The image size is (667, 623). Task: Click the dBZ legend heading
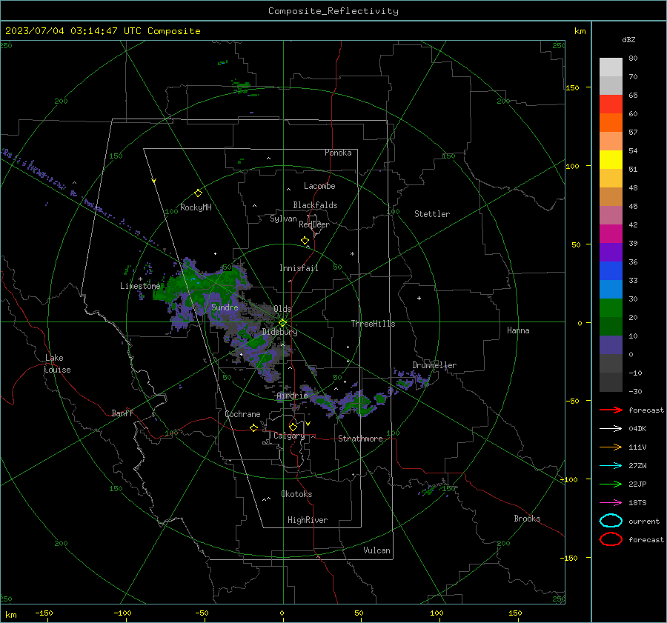tap(628, 39)
